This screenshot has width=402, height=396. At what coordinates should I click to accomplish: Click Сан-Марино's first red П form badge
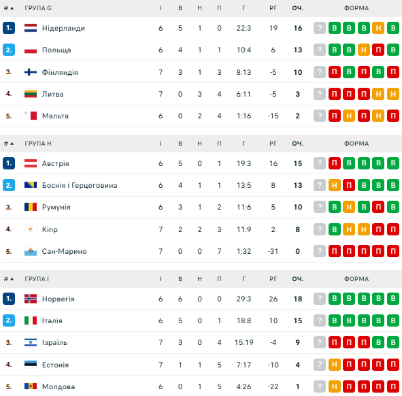(x=334, y=251)
